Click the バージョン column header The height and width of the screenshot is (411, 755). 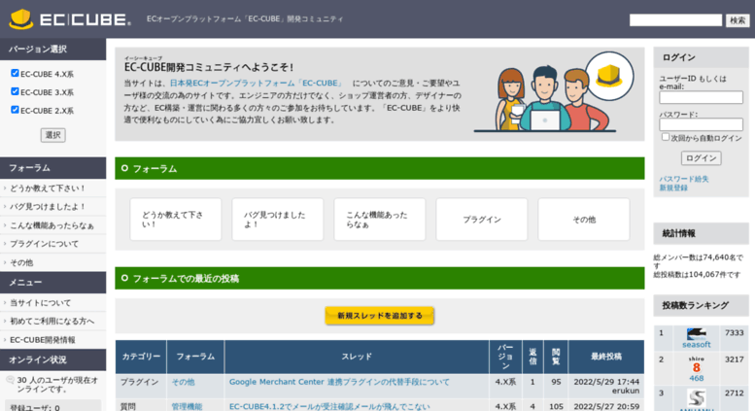coord(505,357)
